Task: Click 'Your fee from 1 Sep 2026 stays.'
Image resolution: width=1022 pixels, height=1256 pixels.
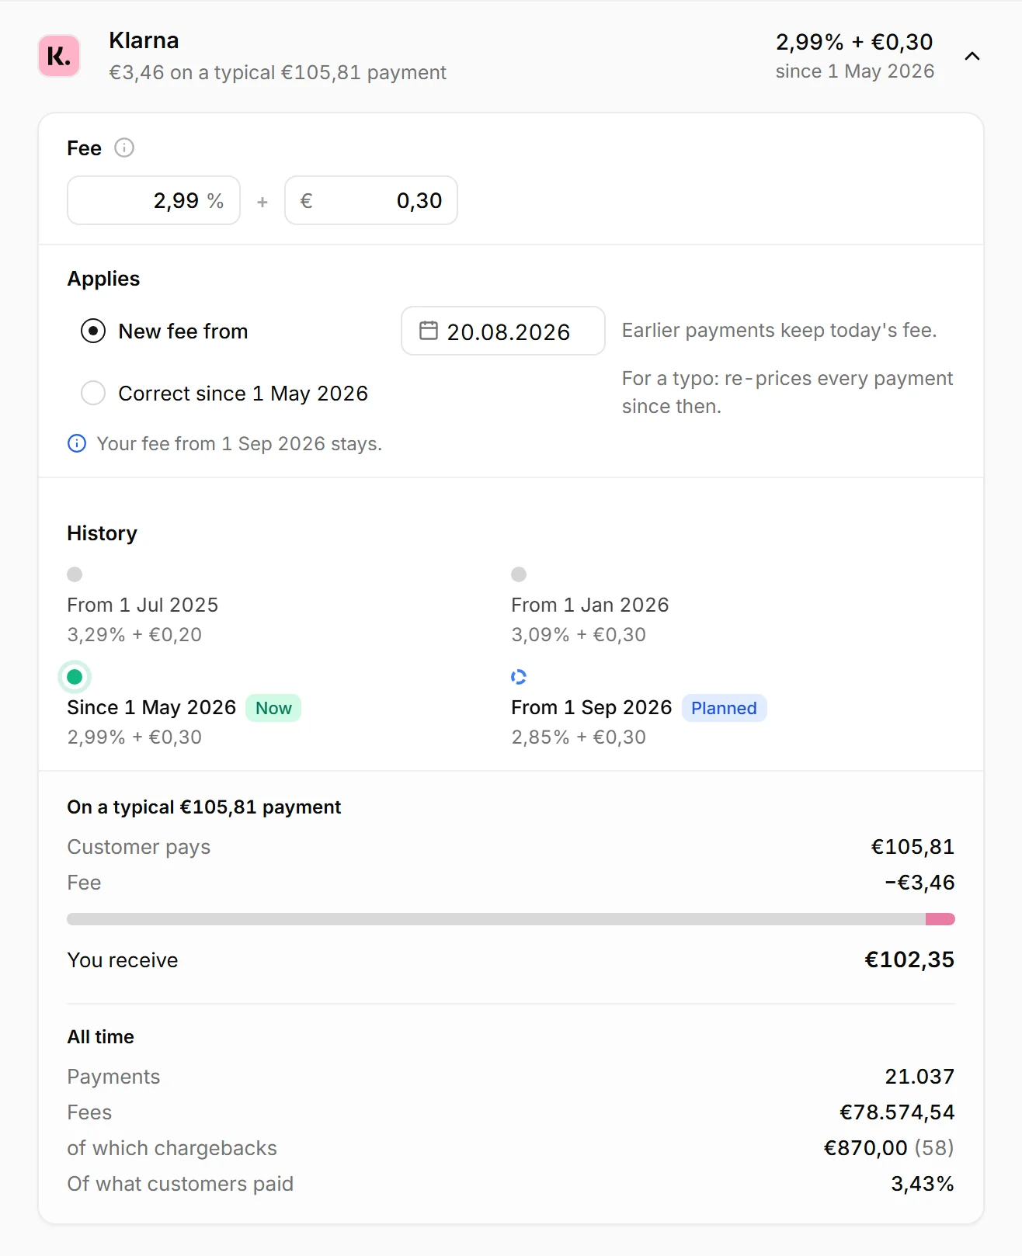Action: point(239,443)
